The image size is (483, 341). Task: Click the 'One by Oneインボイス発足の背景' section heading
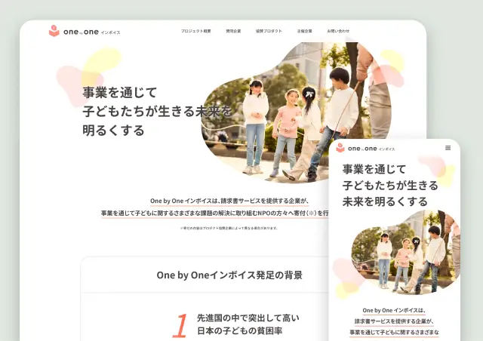click(x=229, y=275)
